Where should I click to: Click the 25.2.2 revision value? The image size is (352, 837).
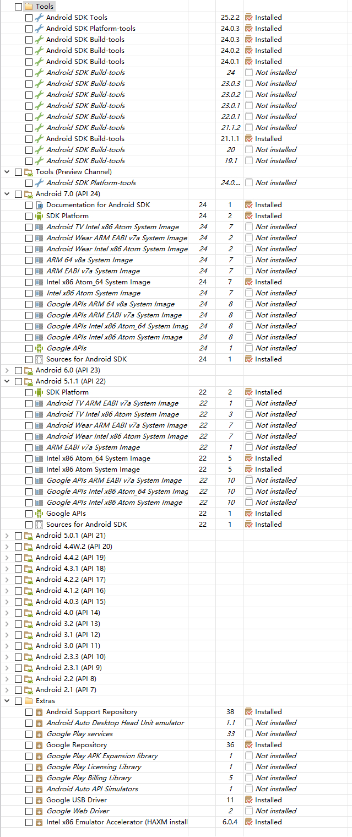230,18
